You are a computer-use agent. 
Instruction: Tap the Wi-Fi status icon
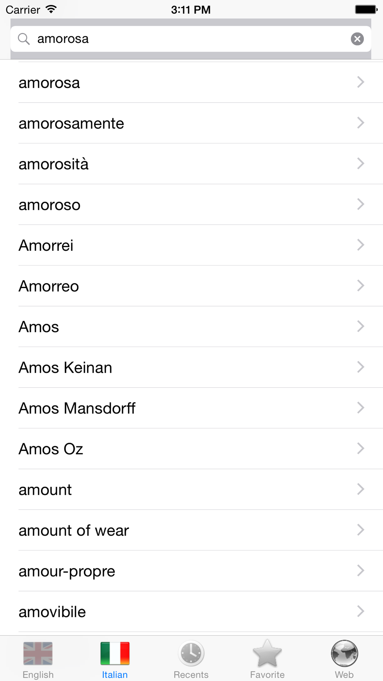[51, 9]
